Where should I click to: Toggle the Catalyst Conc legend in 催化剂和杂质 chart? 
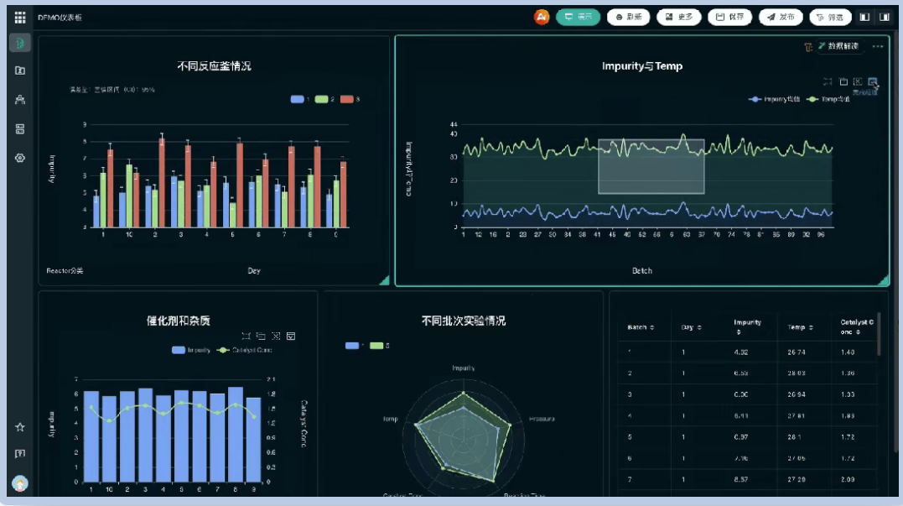[x=244, y=350]
